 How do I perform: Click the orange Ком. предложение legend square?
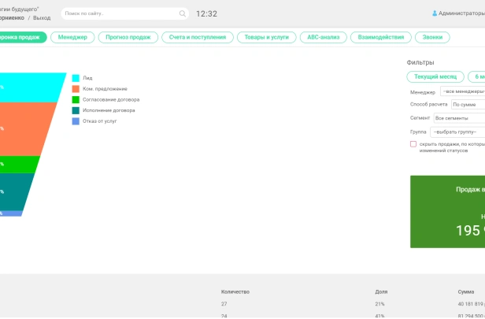pos(76,89)
